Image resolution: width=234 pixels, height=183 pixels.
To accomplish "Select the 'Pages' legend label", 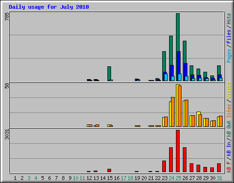I will 229,56.
